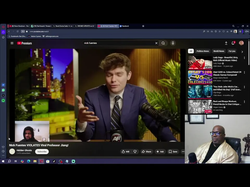Viewport: 250px width, 187px height.
Task: Open the YouTube account avatar menu
Action: pyautogui.click(x=241, y=43)
